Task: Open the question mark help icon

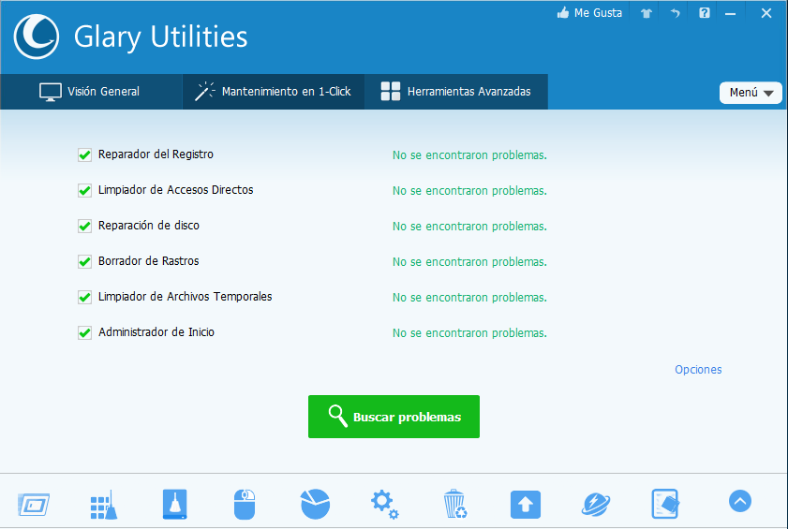Action: pyautogui.click(x=705, y=14)
